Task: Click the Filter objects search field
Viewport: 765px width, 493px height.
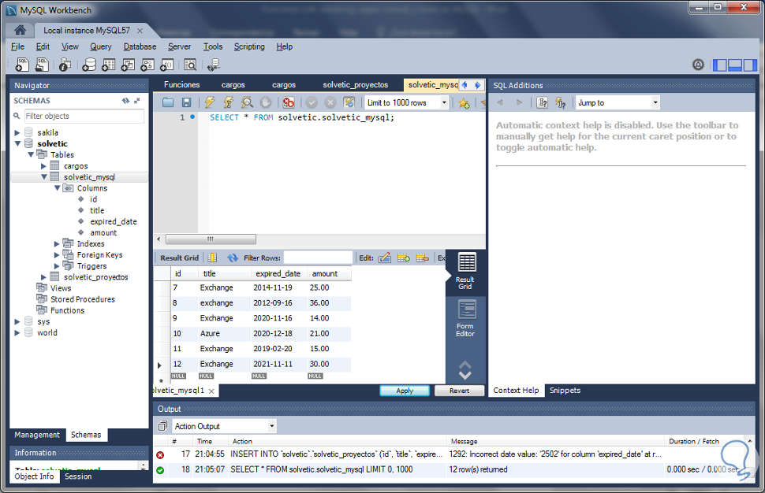Action: coord(84,116)
